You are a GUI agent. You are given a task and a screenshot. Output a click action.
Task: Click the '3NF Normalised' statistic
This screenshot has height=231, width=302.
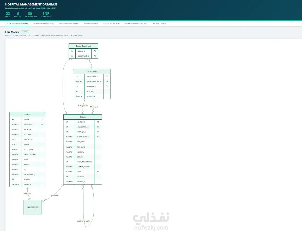46,15
